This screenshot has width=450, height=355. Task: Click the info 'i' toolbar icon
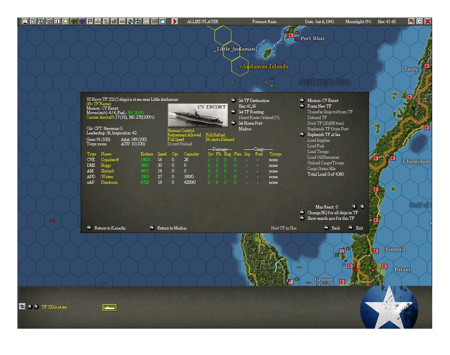[57, 21]
